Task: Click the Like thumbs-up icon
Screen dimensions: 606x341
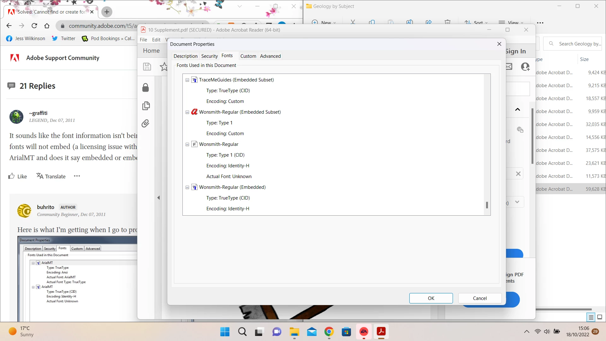Action: pos(12,176)
